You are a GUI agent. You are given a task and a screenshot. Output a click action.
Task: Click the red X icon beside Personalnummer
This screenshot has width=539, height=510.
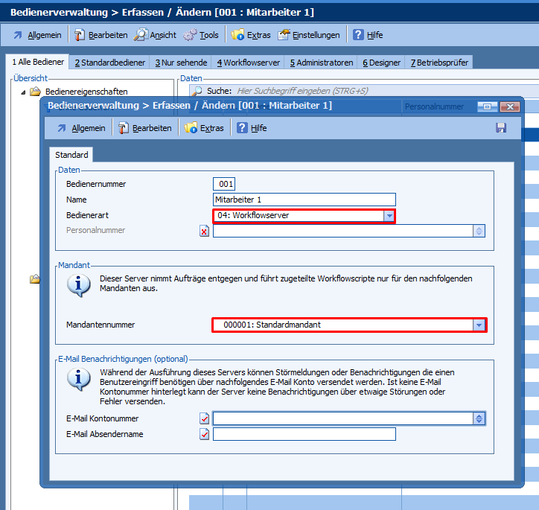coord(205,231)
